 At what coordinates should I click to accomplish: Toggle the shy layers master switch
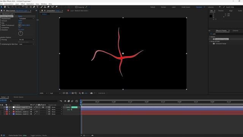click(65, 101)
